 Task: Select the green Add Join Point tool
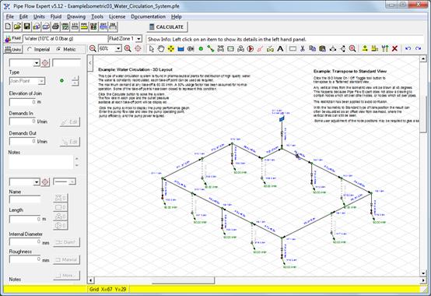201,49
